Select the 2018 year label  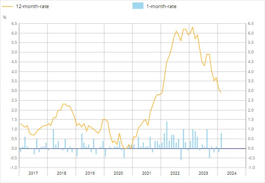[62, 173]
